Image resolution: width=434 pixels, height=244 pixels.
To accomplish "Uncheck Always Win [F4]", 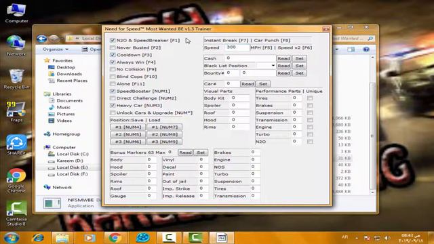I will (x=113, y=62).
